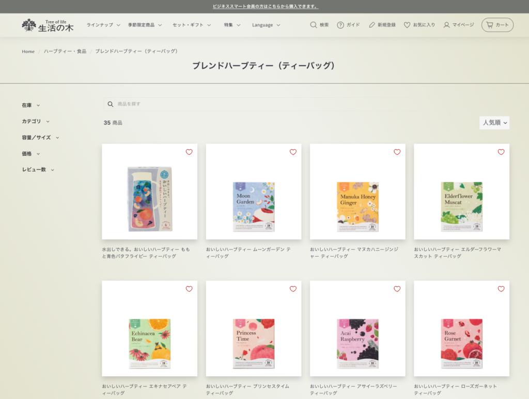Favorite the Acai Raspberry tea heart
Viewport: 529px width, 399px height.
(x=397, y=289)
